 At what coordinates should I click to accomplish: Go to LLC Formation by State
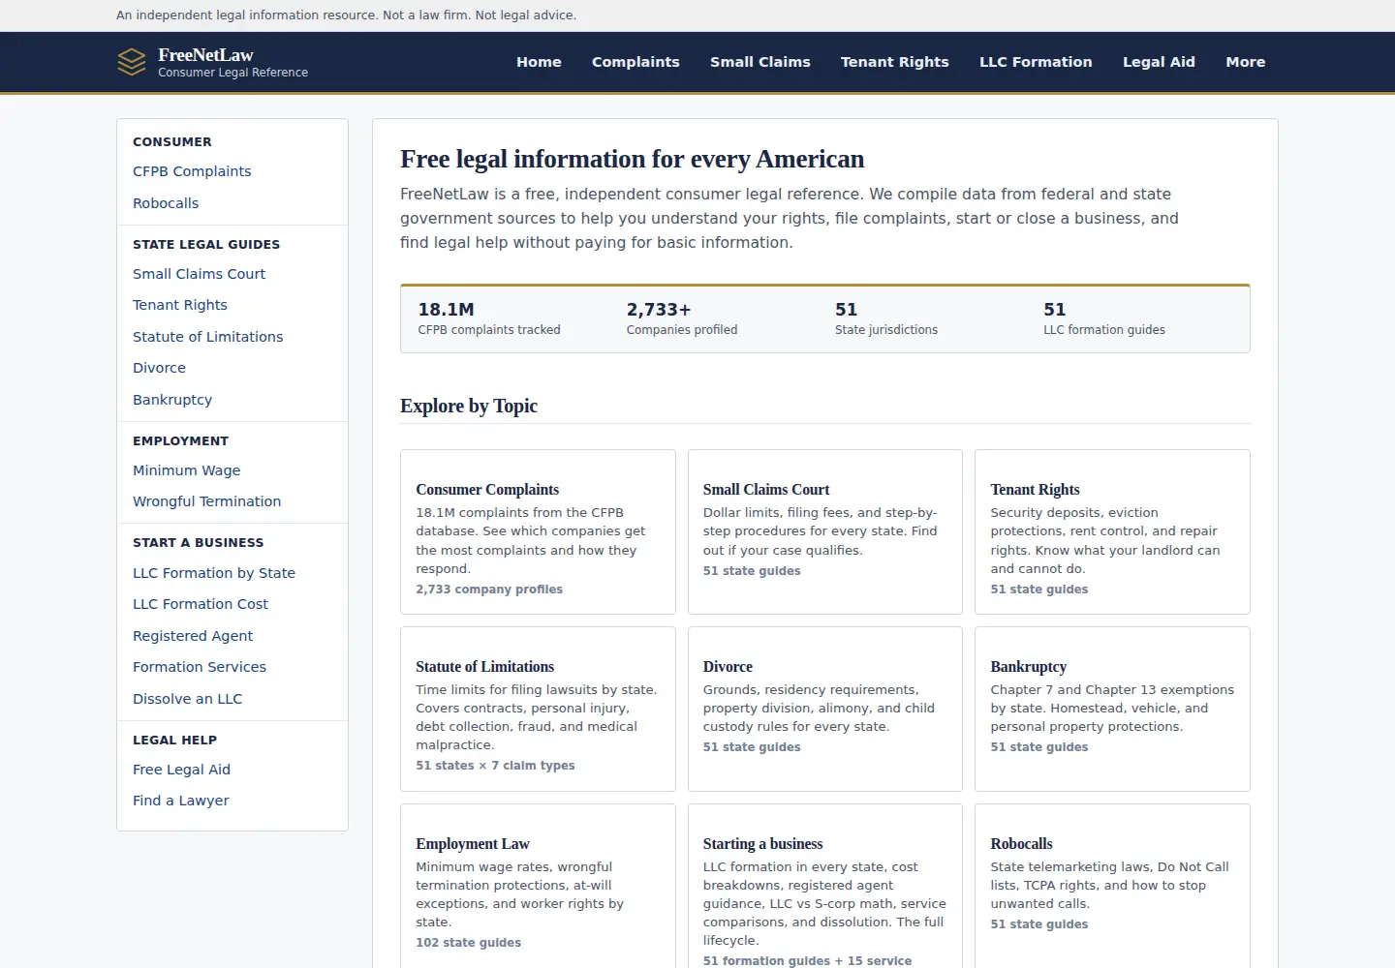coord(214,573)
